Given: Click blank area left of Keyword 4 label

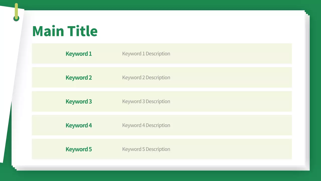Looking at the screenshot, I should point(48,125).
